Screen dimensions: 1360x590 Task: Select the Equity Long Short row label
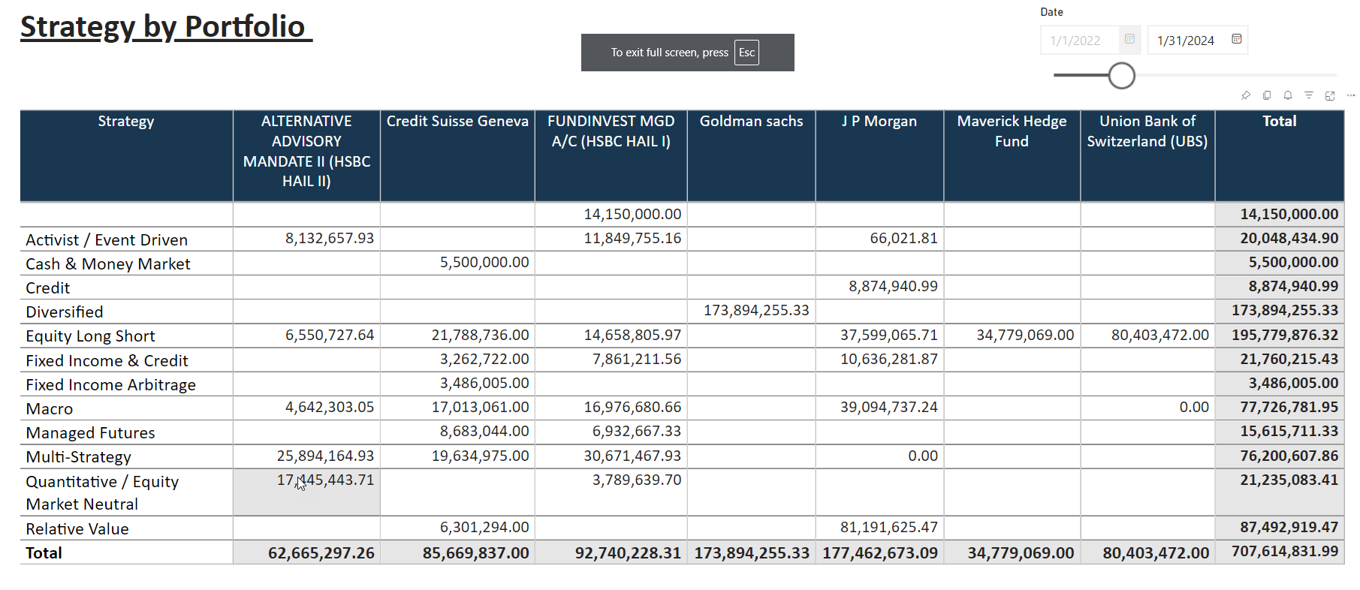[90, 336]
